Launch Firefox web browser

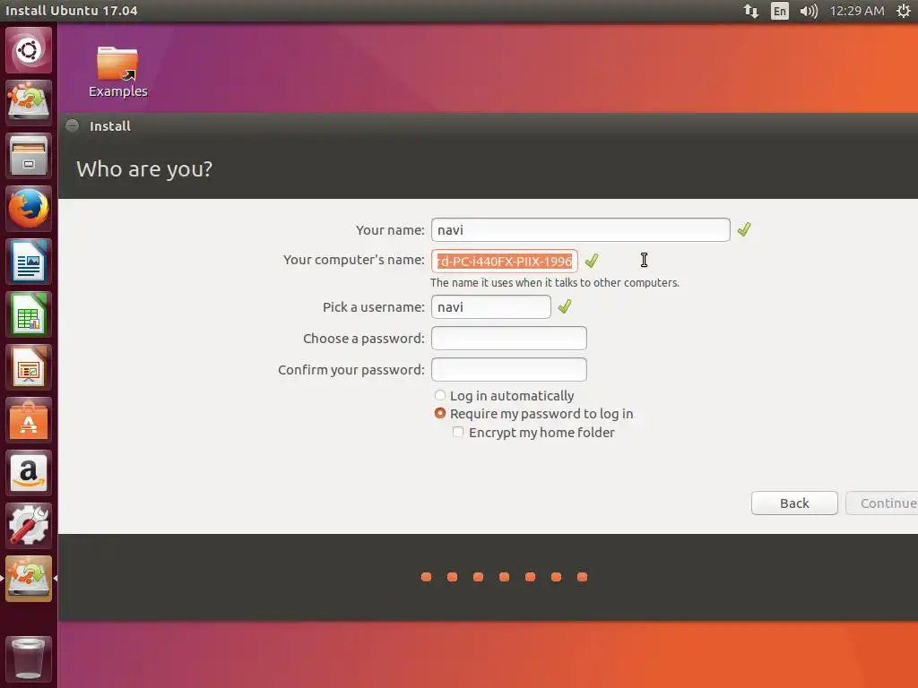29,208
